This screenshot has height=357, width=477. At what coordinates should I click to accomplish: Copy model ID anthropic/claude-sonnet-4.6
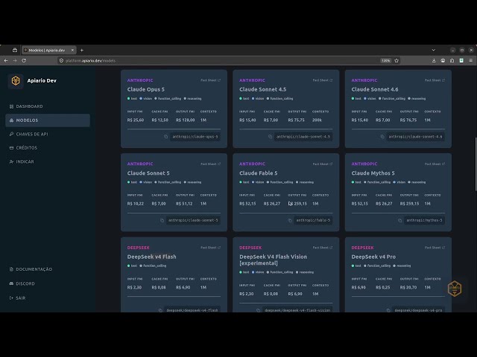coord(382,137)
